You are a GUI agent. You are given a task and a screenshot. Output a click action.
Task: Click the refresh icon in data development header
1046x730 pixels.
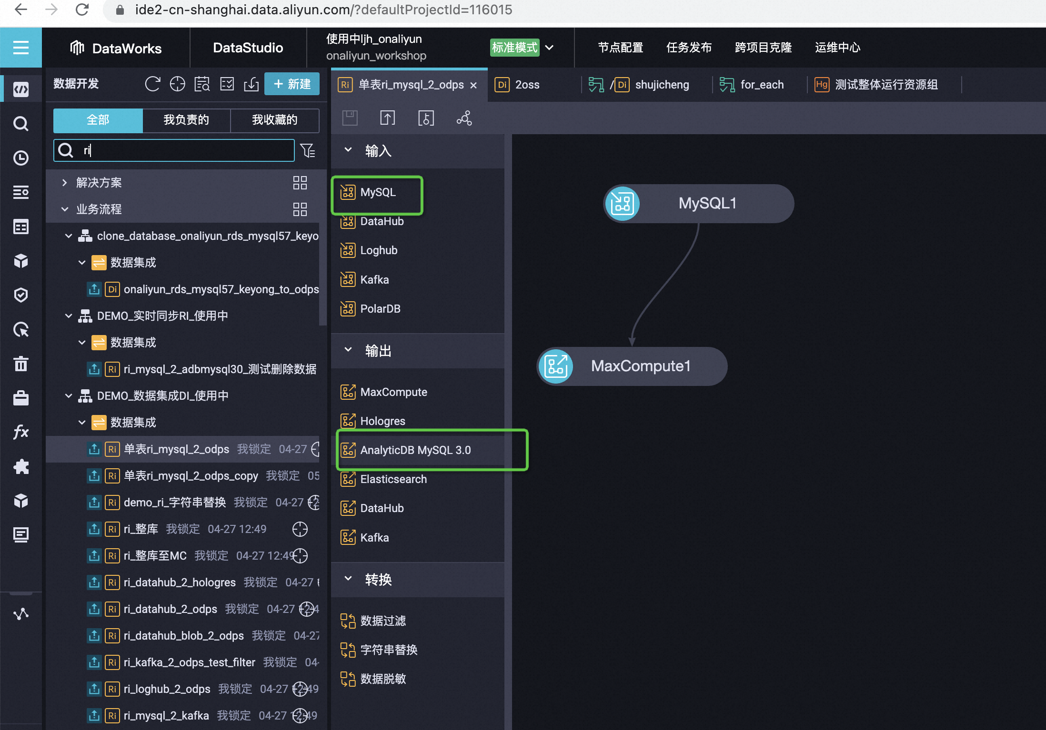(152, 84)
